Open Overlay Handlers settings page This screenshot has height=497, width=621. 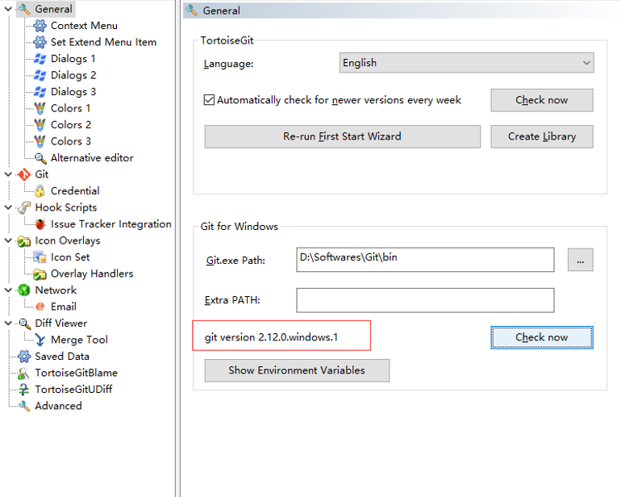click(x=92, y=274)
